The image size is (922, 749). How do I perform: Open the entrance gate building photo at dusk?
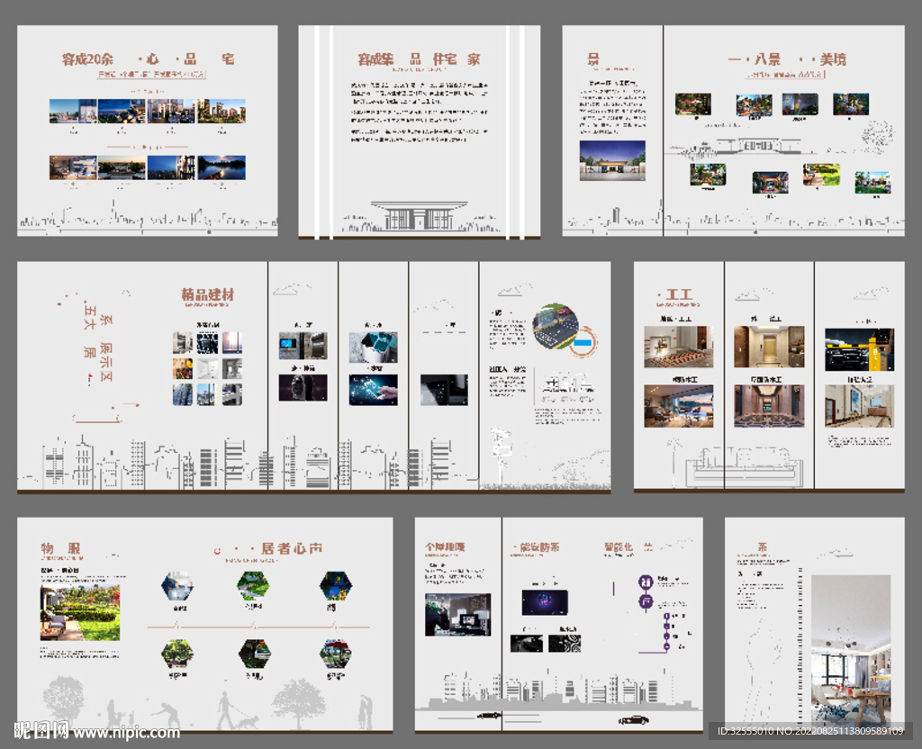coord(612,160)
